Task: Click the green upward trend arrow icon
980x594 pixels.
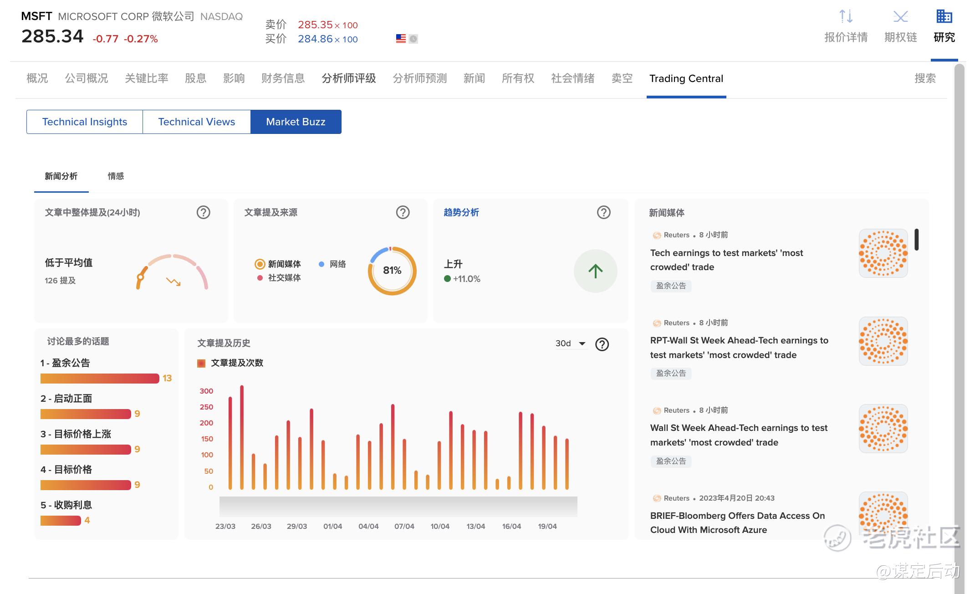Action: 595,271
